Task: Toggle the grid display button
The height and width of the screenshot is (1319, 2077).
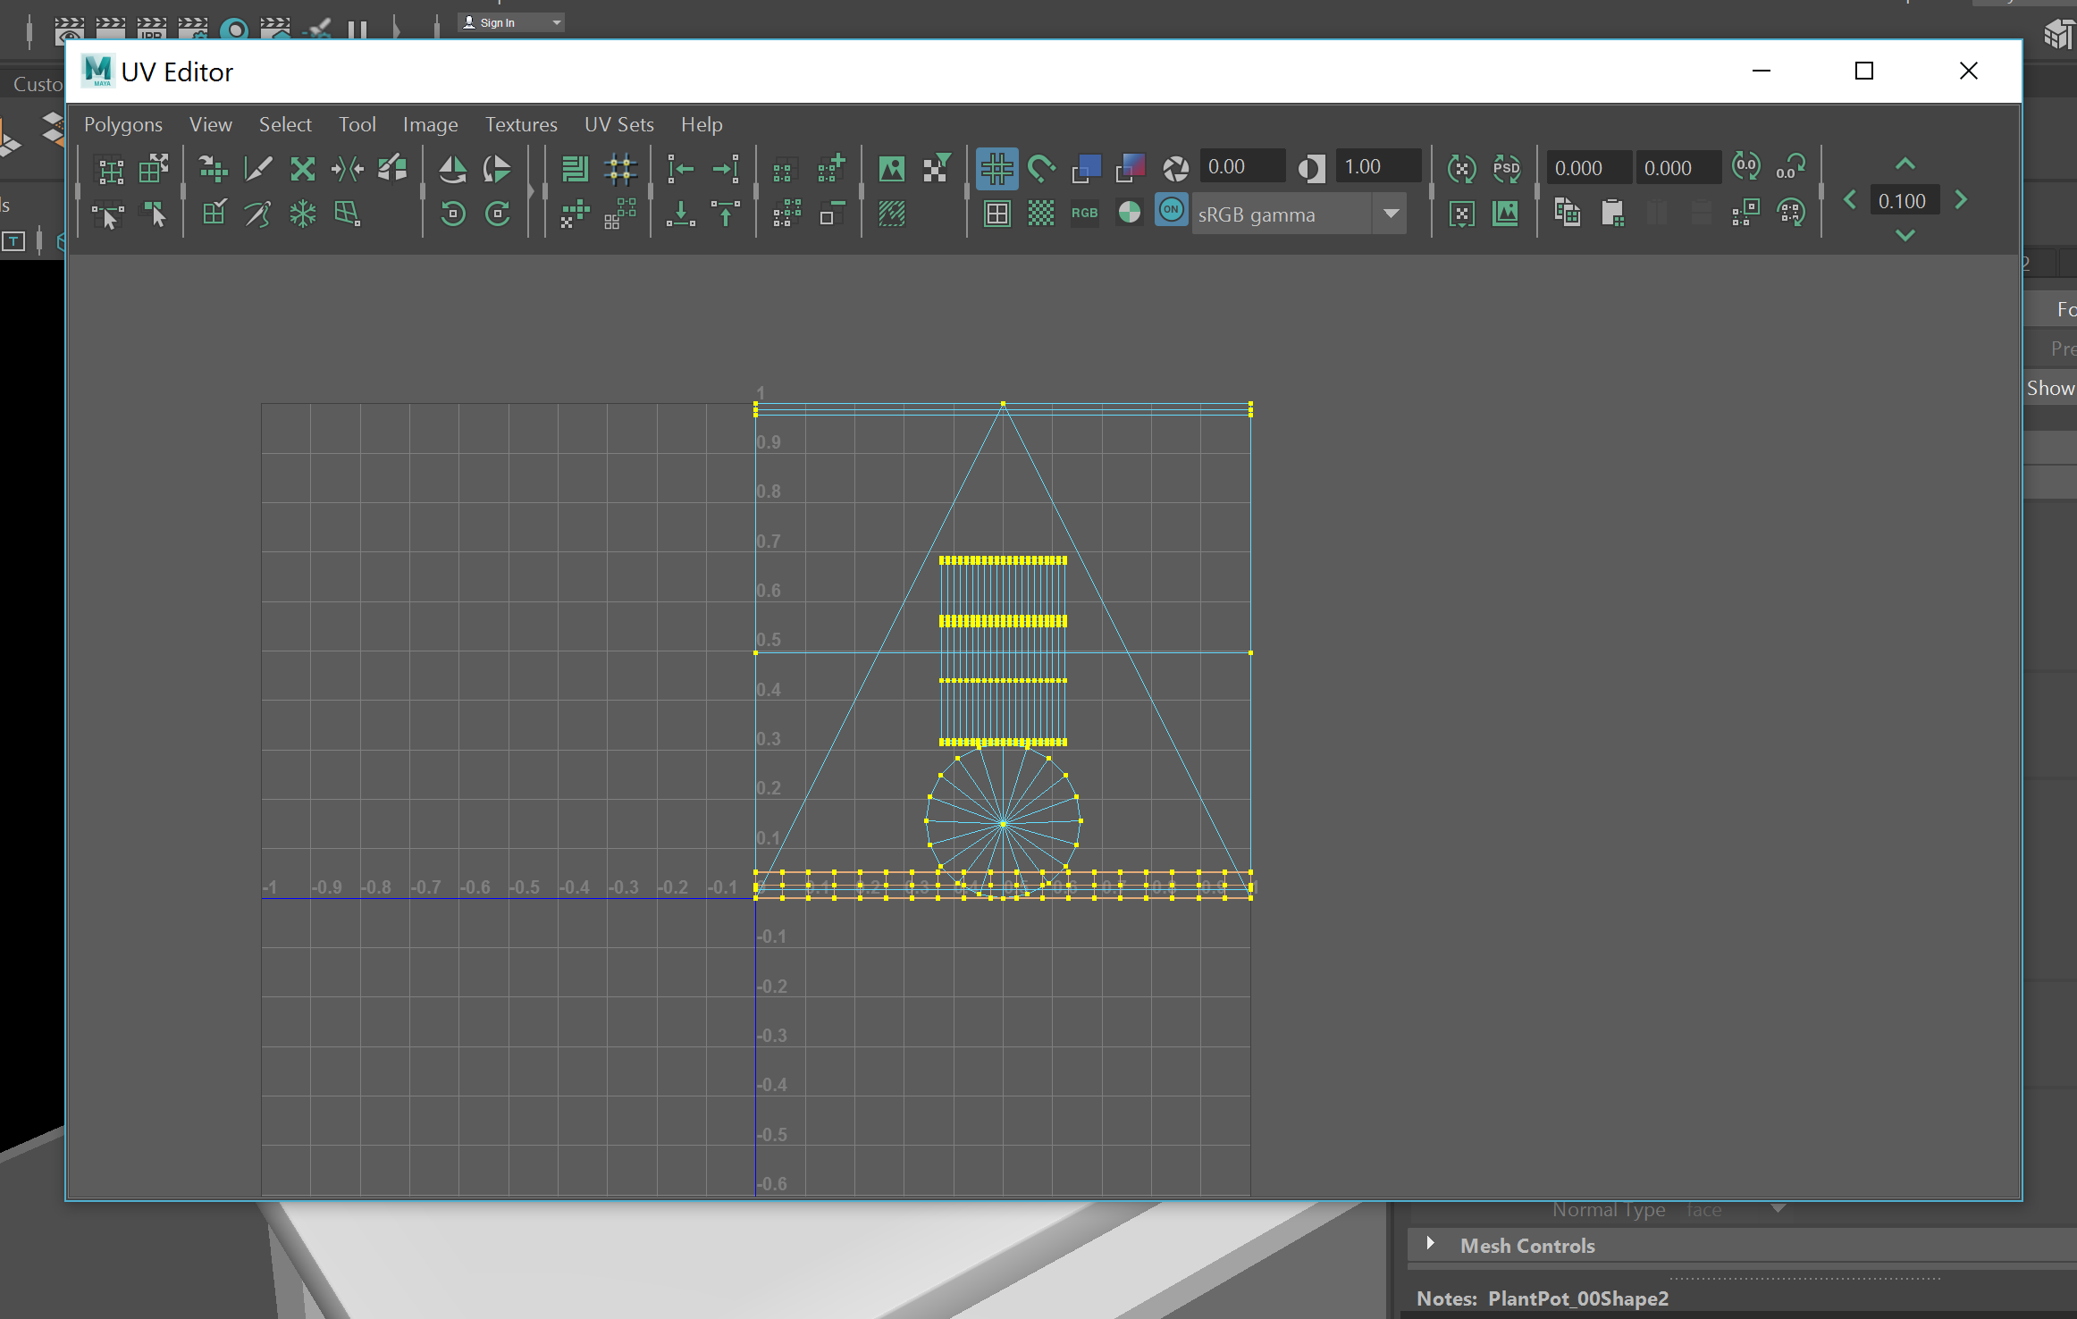Action: tap(996, 168)
